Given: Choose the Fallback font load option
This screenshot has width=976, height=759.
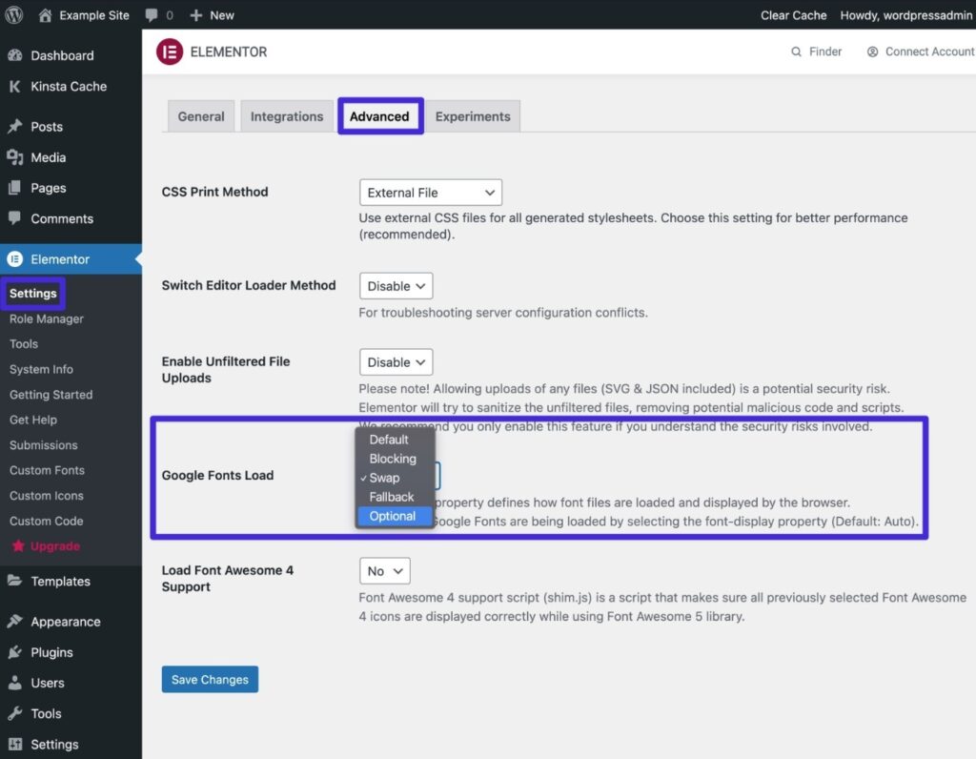Looking at the screenshot, I should click(x=392, y=497).
